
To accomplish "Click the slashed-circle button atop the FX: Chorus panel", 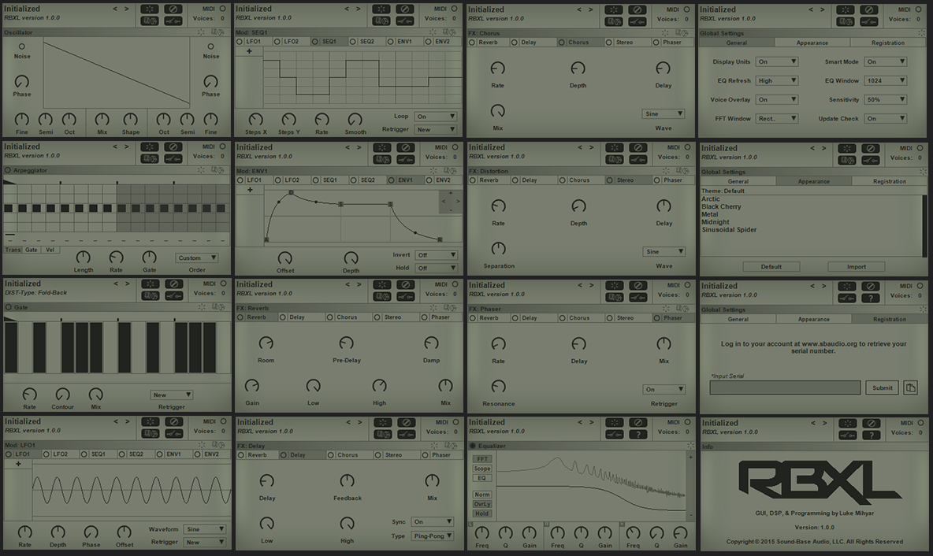I will pos(637,9).
